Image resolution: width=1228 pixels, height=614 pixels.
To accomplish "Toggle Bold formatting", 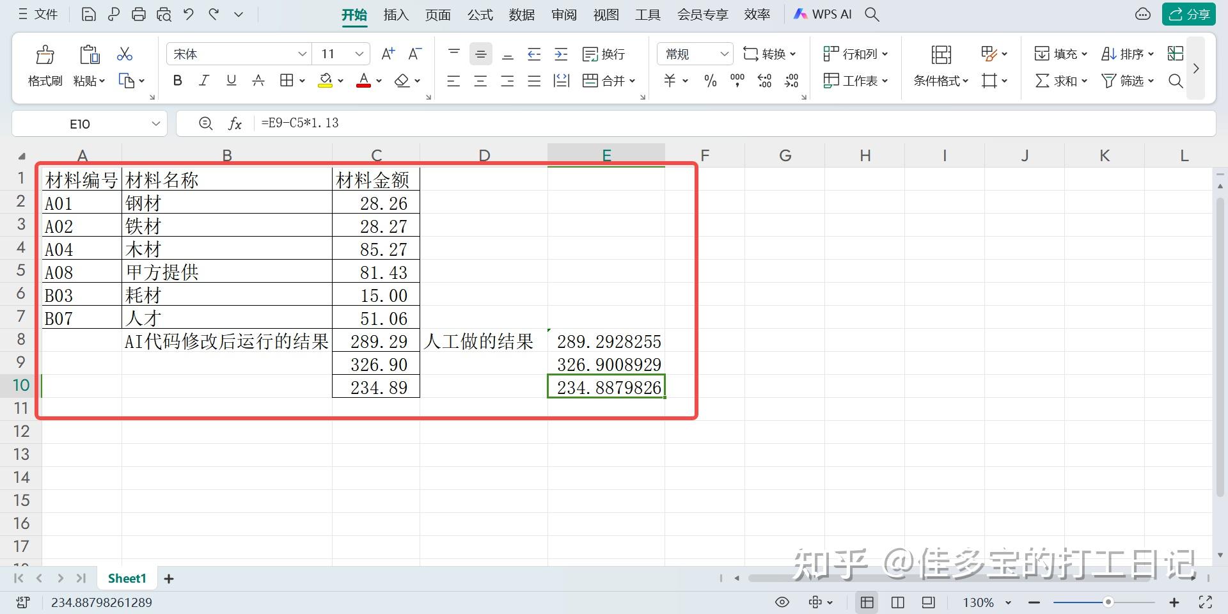I will click(178, 81).
